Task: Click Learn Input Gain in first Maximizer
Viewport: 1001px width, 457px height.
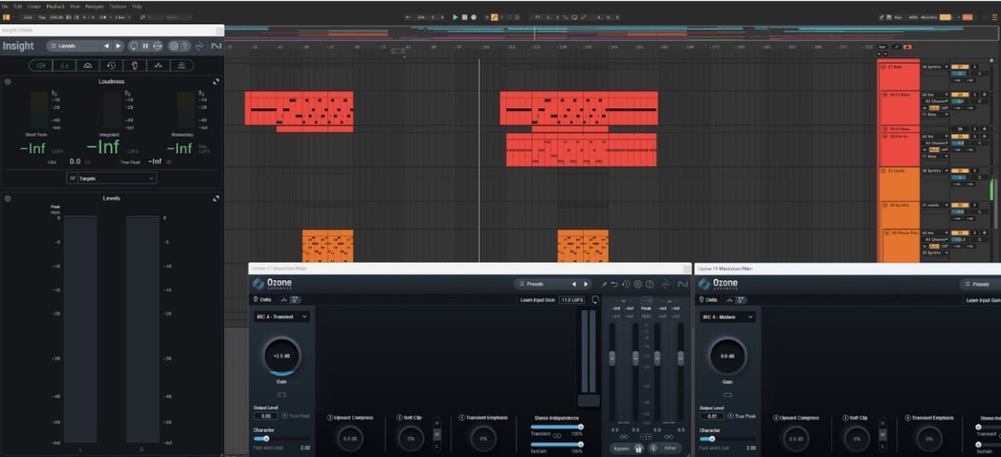Action: coord(538,299)
